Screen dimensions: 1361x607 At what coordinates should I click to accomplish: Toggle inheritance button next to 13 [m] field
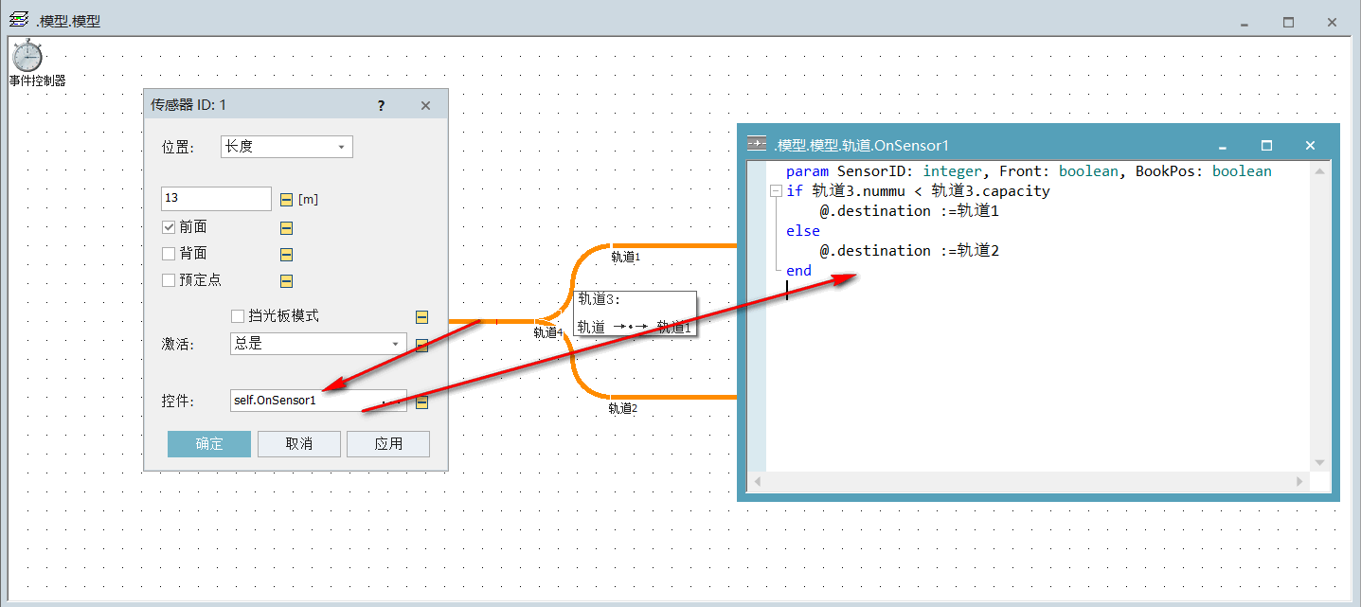click(x=287, y=200)
